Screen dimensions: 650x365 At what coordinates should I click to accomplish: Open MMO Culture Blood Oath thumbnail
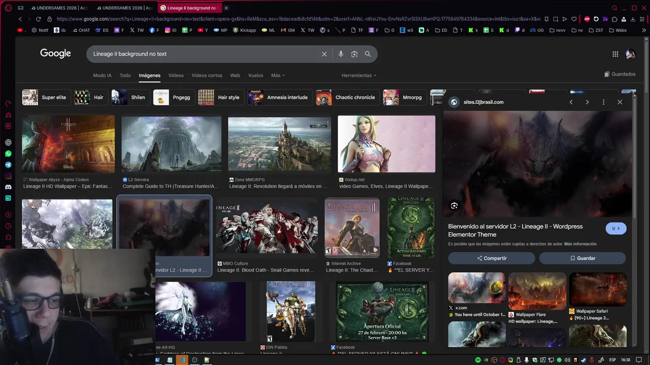tap(267, 228)
